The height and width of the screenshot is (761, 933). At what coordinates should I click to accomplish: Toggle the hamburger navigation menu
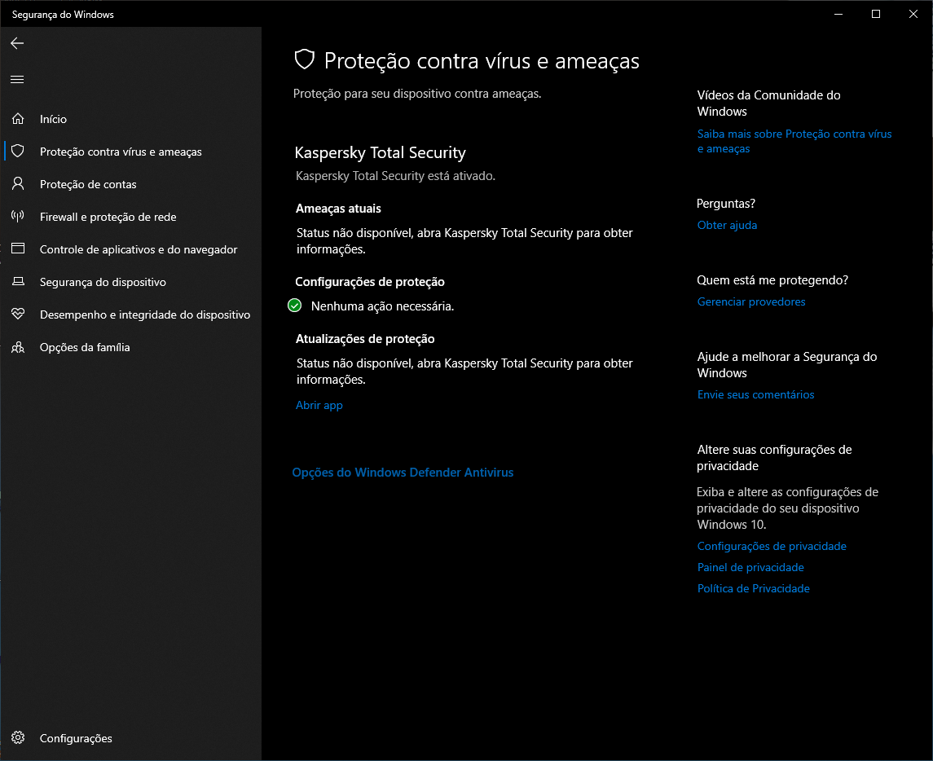coord(17,79)
